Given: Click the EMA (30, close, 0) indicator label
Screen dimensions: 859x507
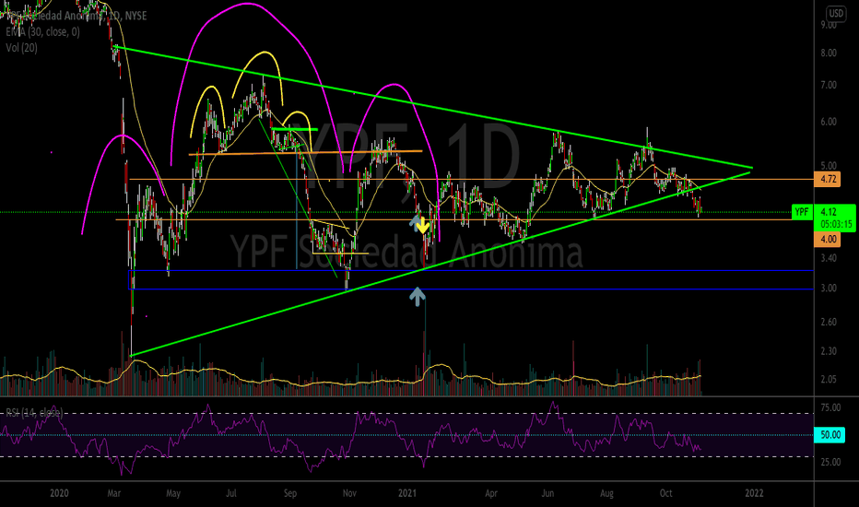Looking at the screenshot, I should tap(42, 31).
